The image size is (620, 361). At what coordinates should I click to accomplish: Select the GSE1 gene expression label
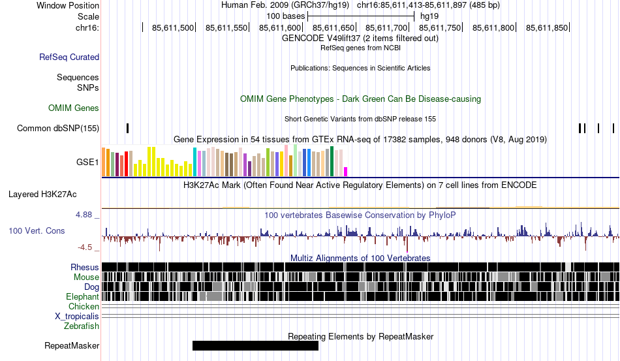point(87,162)
